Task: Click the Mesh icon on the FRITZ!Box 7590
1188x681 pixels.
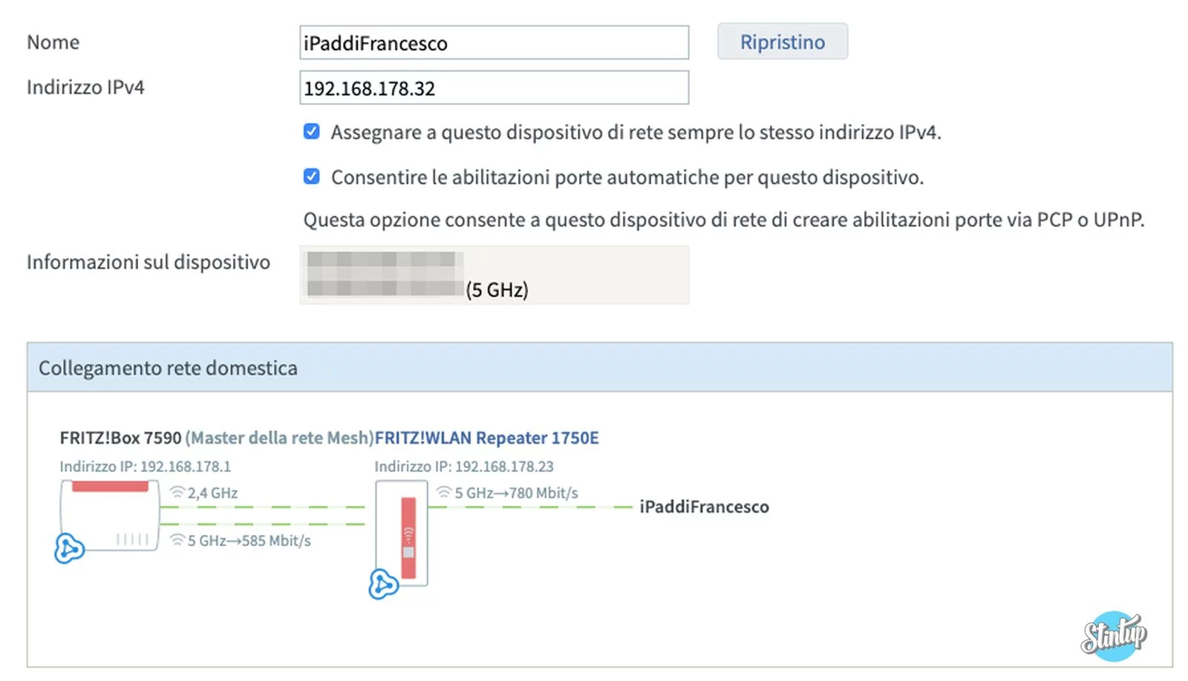Action: [x=70, y=550]
